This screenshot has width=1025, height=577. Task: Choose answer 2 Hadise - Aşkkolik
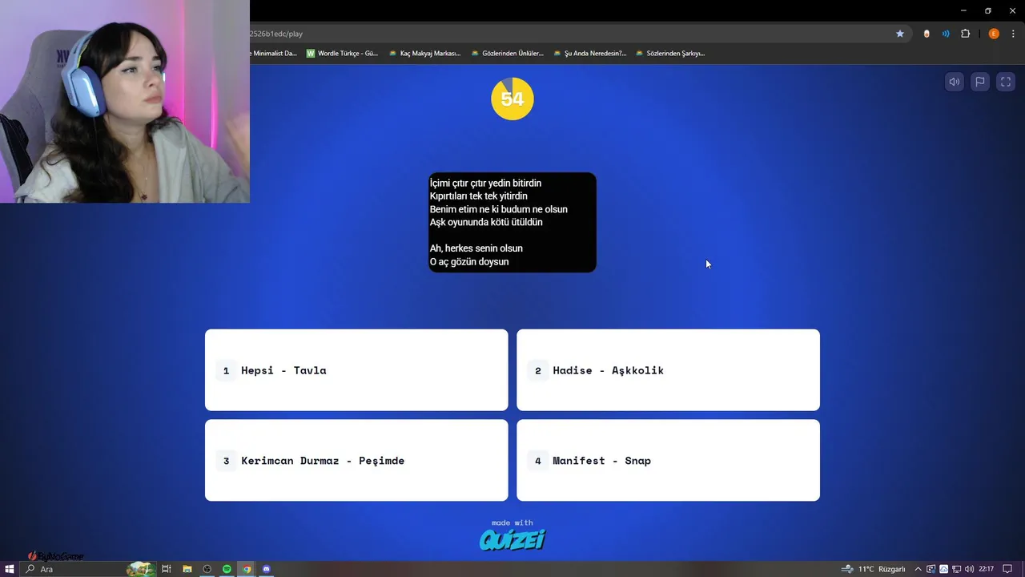tap(668, 370)
